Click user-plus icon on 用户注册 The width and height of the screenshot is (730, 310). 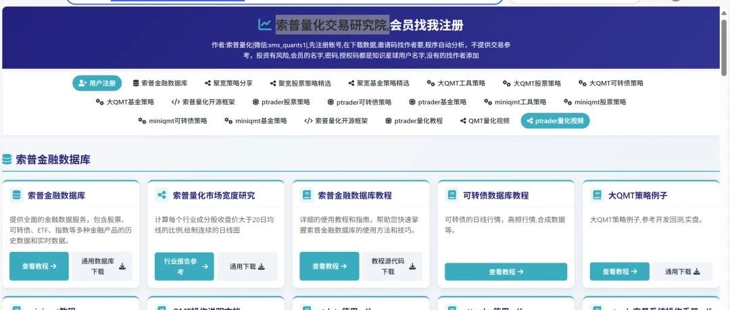pyautogui.click(x=83, y=83)
